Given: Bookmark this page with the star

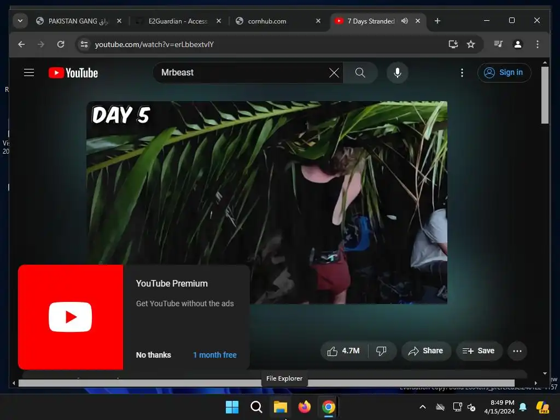Looking at the screenshot, I should click(471, 44).
